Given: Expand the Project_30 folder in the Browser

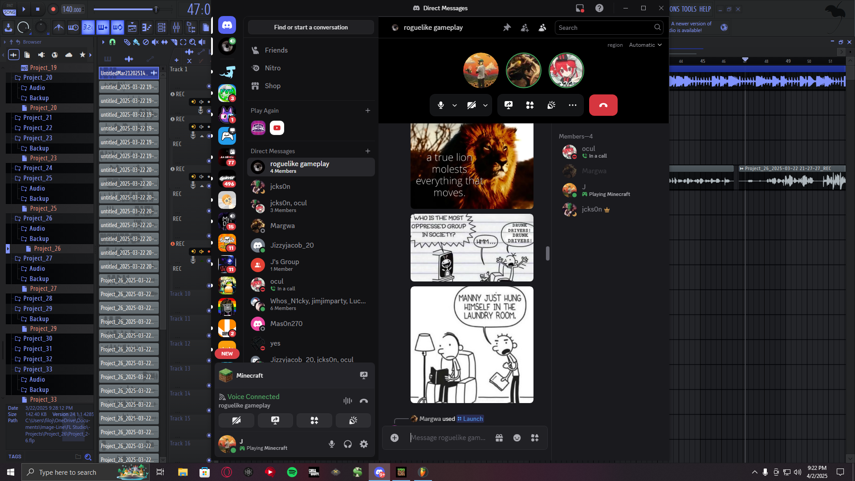Looking at the screenshot, I should tap(37, 338).
